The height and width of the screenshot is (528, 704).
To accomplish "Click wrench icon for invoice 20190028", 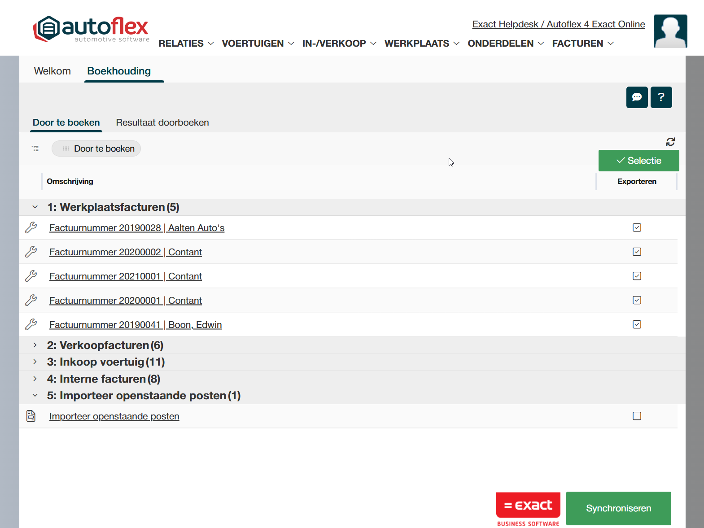I will [31, 227].
